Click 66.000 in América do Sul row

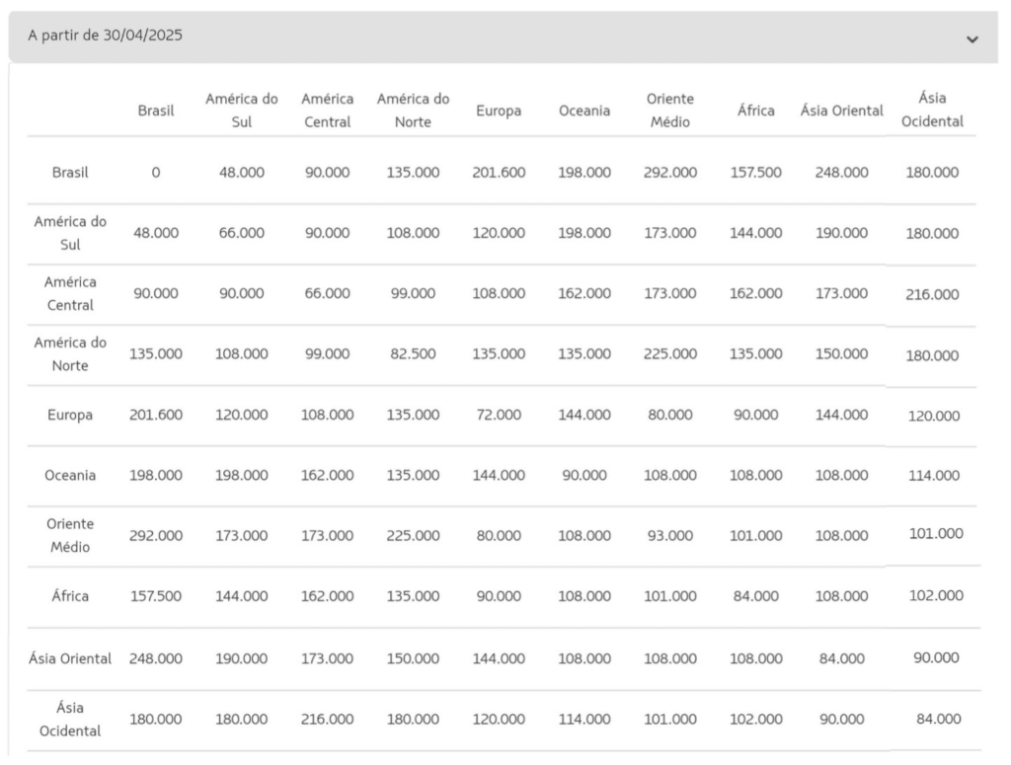(241, 233)
